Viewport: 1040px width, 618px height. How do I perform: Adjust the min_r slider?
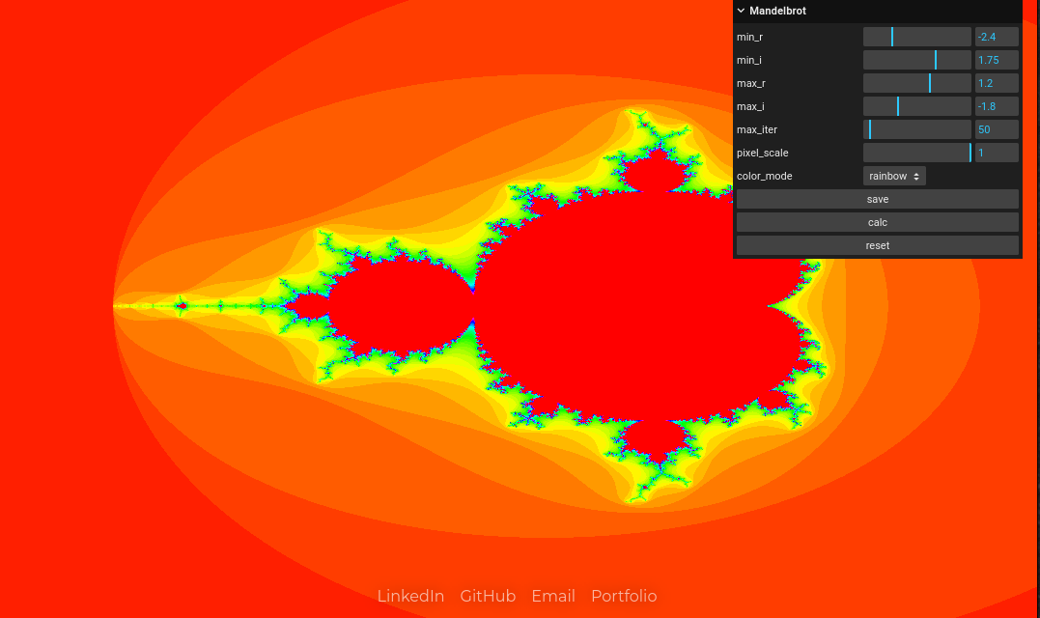(x=916, y=36)
